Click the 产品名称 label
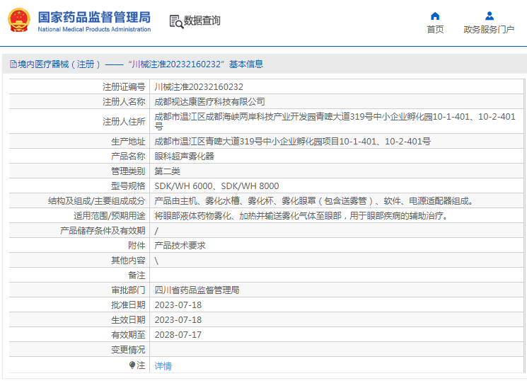Screen dimensions: 527x381 128,157
